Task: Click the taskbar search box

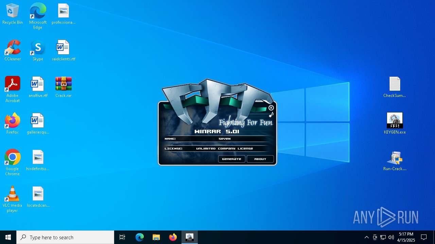Action: (x=65, y=237)
